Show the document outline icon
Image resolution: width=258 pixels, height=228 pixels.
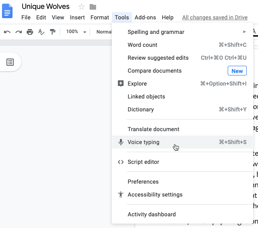[10, 62]
